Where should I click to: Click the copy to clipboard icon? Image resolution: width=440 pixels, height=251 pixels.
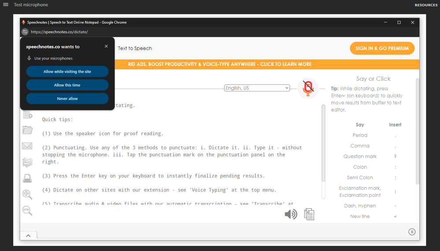tap(309, 215)
